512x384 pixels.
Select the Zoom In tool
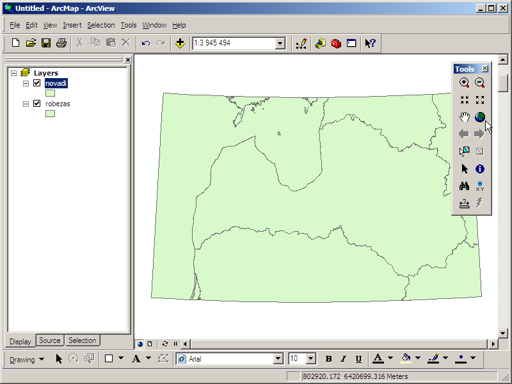pyautogui.click(x=465, y=83)
